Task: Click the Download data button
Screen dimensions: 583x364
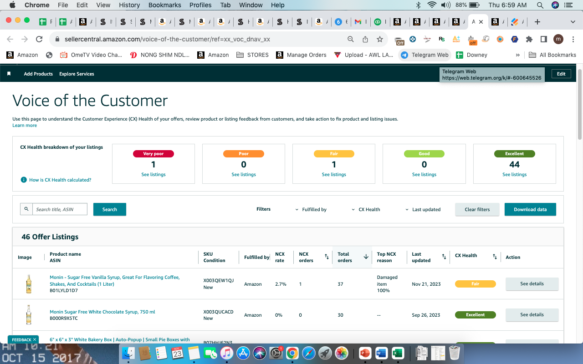Action: coord(530,209)
